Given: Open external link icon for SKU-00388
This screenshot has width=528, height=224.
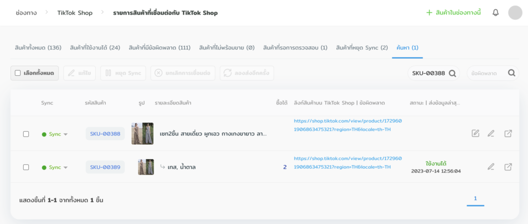Looking at the screenshot, I should click(508, 134).
